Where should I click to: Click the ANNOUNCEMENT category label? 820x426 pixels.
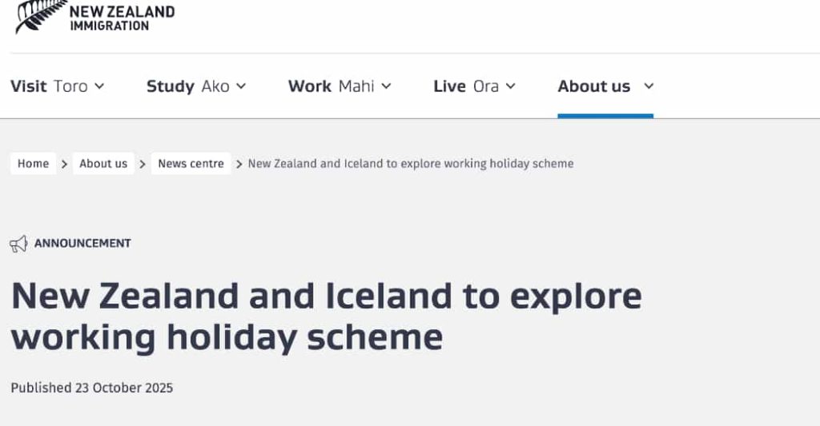click(x=82, y=243)
